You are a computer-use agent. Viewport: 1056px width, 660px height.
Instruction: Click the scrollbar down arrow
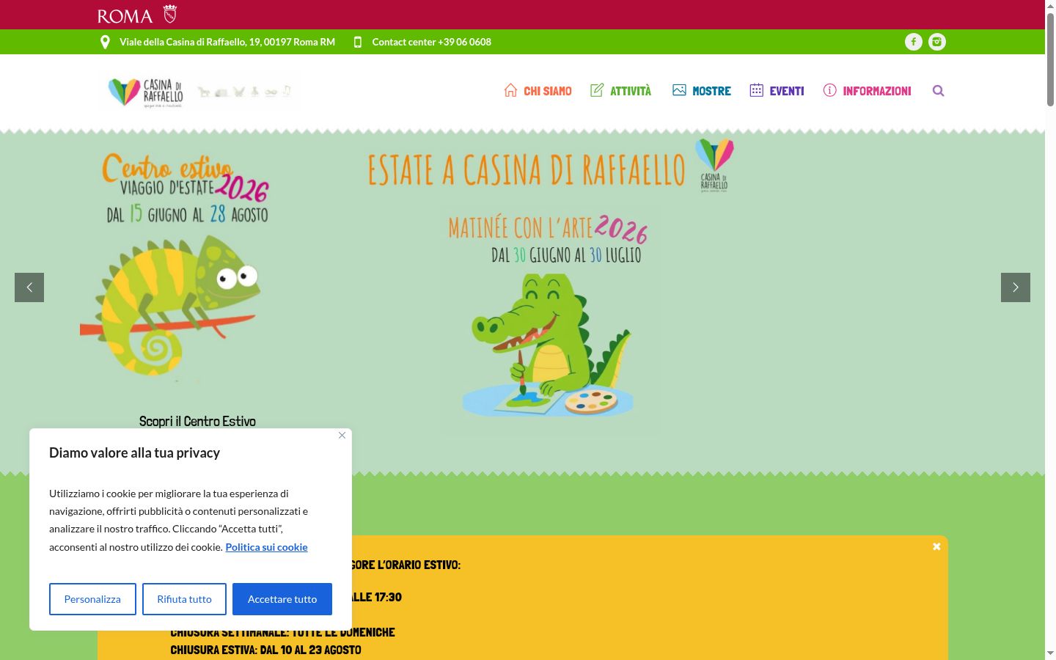(x=1050, y=653)
